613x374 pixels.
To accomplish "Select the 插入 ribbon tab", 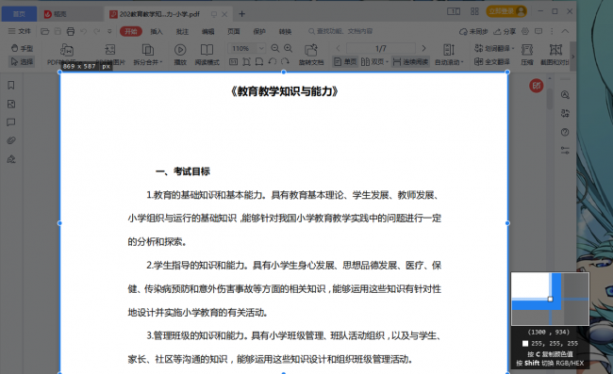I will tap(157, 31).
